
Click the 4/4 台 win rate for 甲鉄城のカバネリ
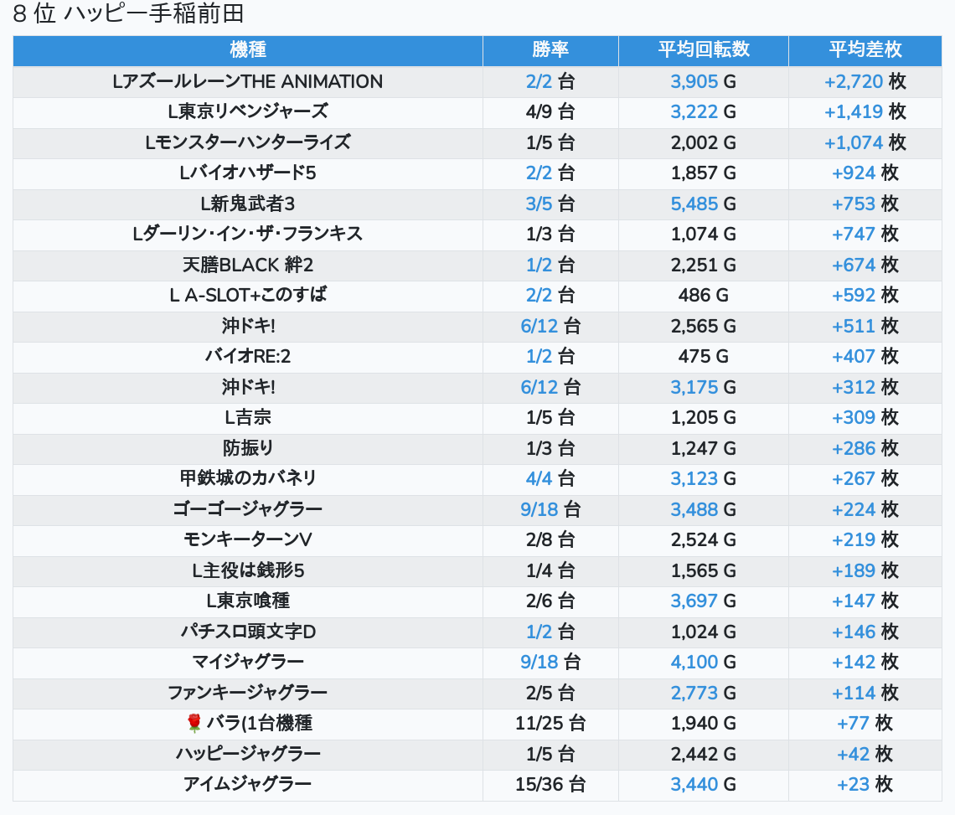pos(550,478)
